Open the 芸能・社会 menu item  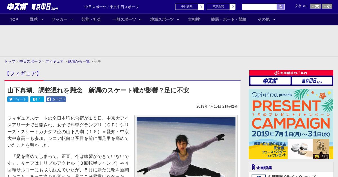pyautogui.click(x=91, y=19)
